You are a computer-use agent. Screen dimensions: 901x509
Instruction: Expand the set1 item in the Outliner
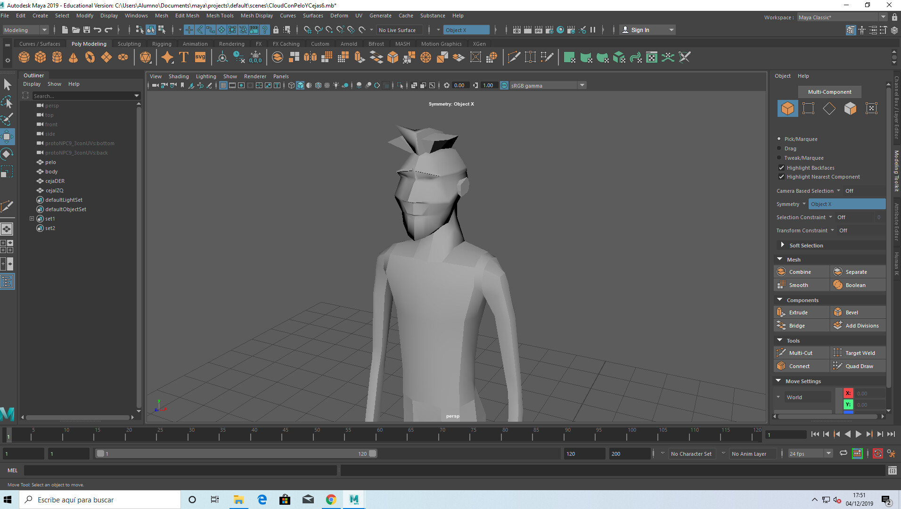click(32, 218)
